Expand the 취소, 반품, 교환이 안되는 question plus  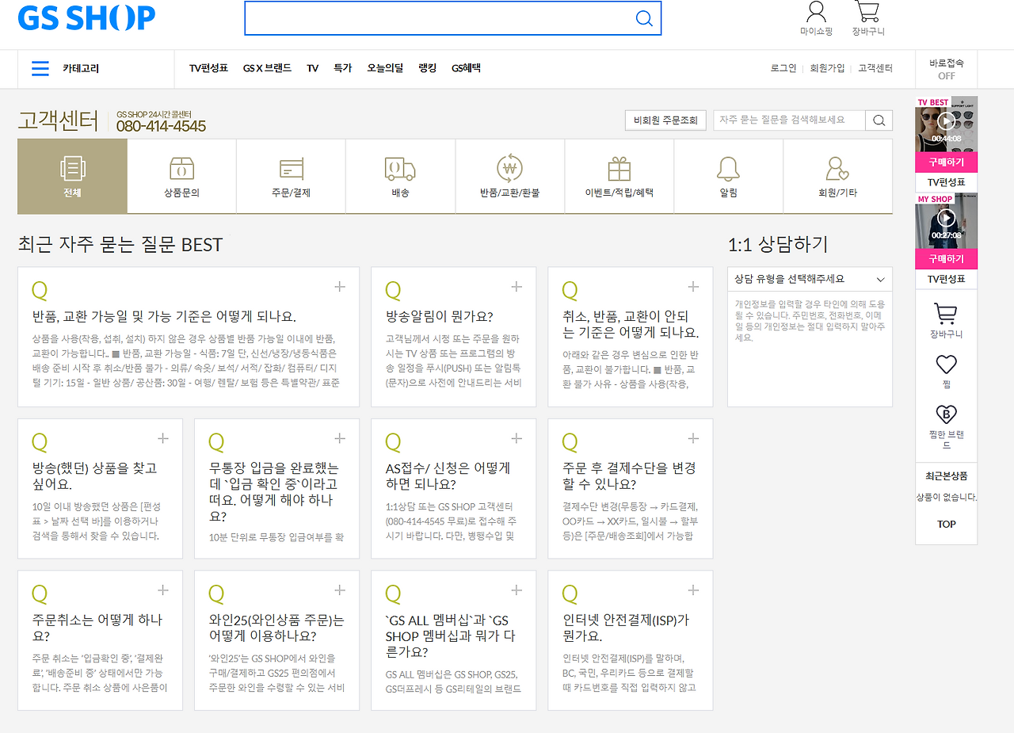[693, 287]
